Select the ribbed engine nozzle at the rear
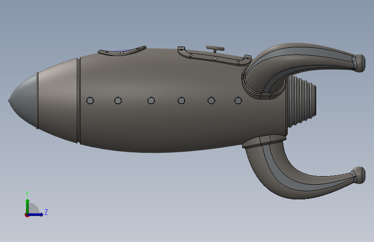The width and height of the screenshot is (374, 242). (302, 102)
